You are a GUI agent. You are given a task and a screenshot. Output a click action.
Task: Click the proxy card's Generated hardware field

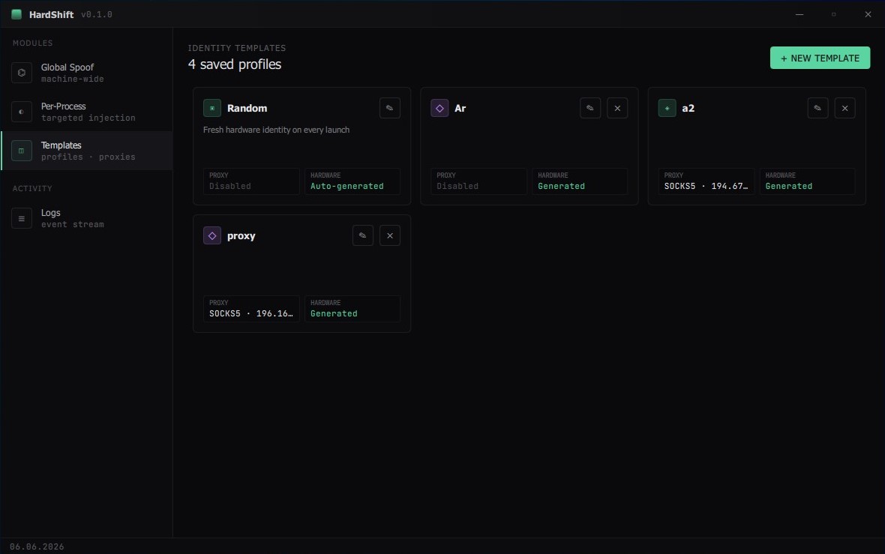coord(352,309)
